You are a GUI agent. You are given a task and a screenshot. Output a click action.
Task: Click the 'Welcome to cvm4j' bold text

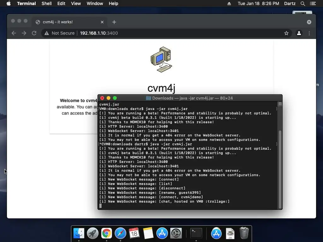click(x=79, y=101)
